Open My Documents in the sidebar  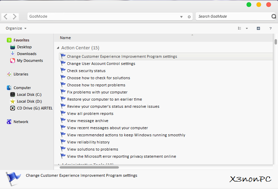tap(30, 61)
